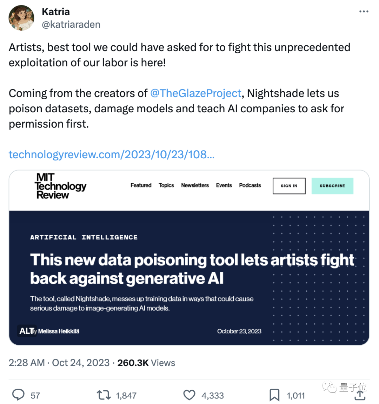This screenshot has height=404, width=379.
Task: Click the SIGN IN button
Action: (289, 186)
